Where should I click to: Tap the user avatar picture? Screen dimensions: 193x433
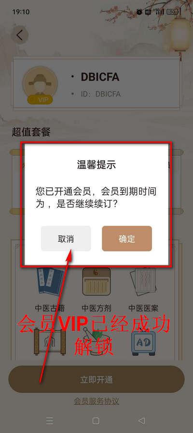click(x=40, y=84)
